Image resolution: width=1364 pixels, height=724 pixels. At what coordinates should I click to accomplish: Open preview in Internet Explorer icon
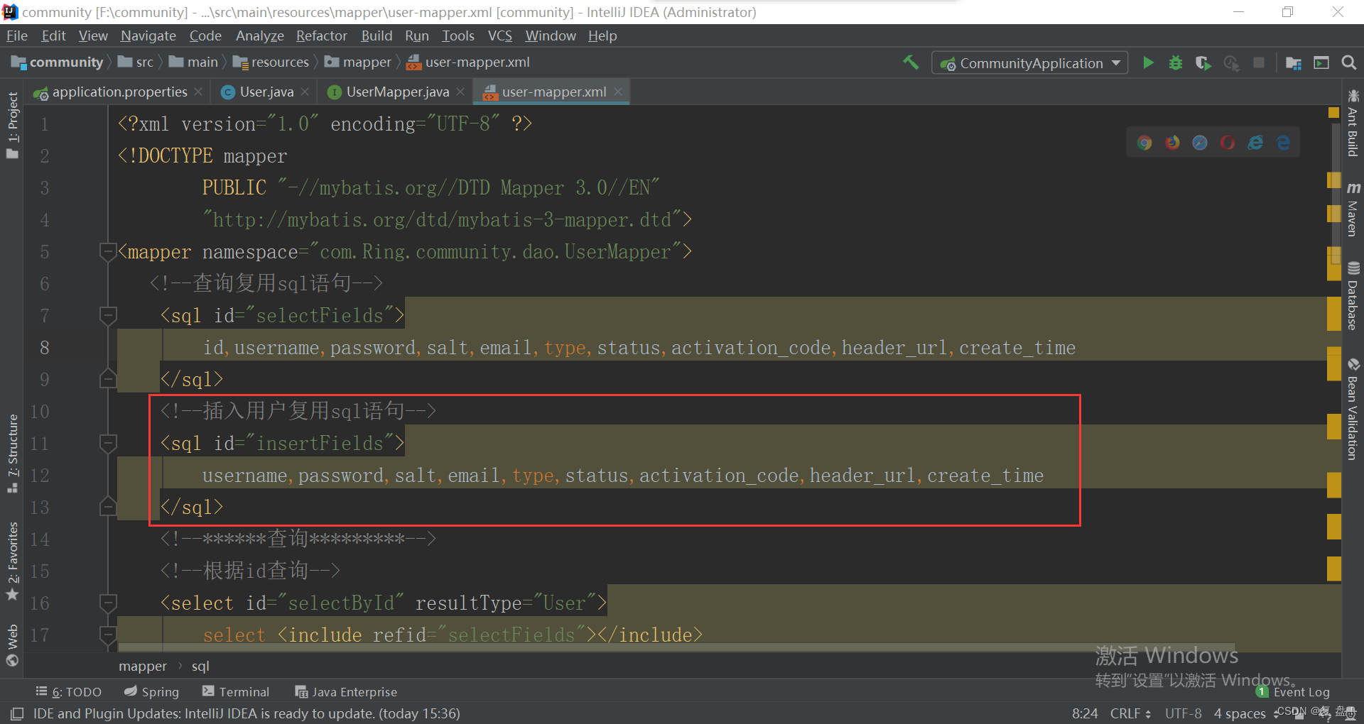pyautogui.click(x=1255, y=143)
